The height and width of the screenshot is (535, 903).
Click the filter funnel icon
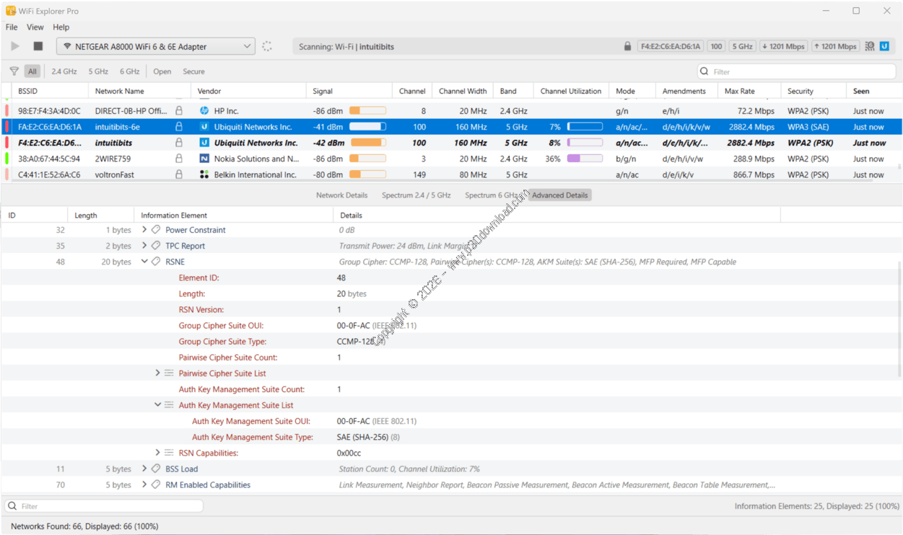14,71
